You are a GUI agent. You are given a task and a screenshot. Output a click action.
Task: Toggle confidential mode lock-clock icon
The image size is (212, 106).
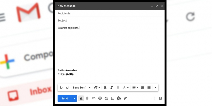tap(119, 98)
